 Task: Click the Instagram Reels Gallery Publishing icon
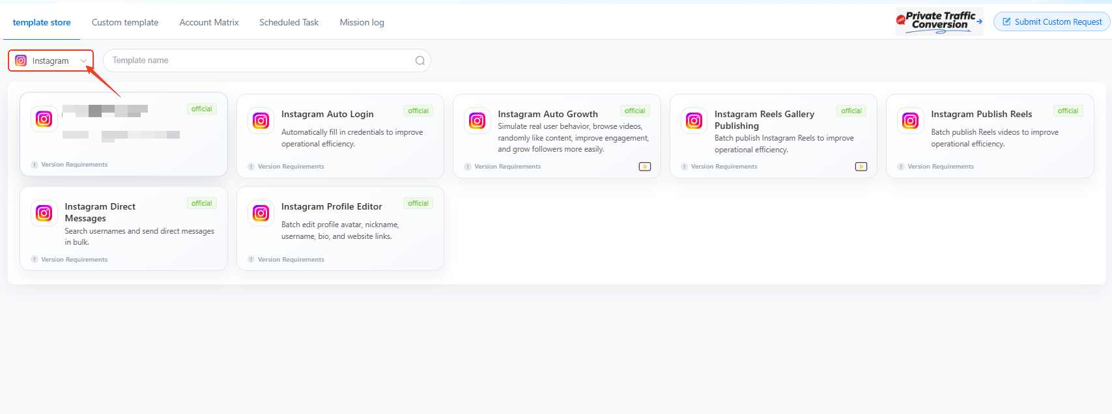coord(694,120)
